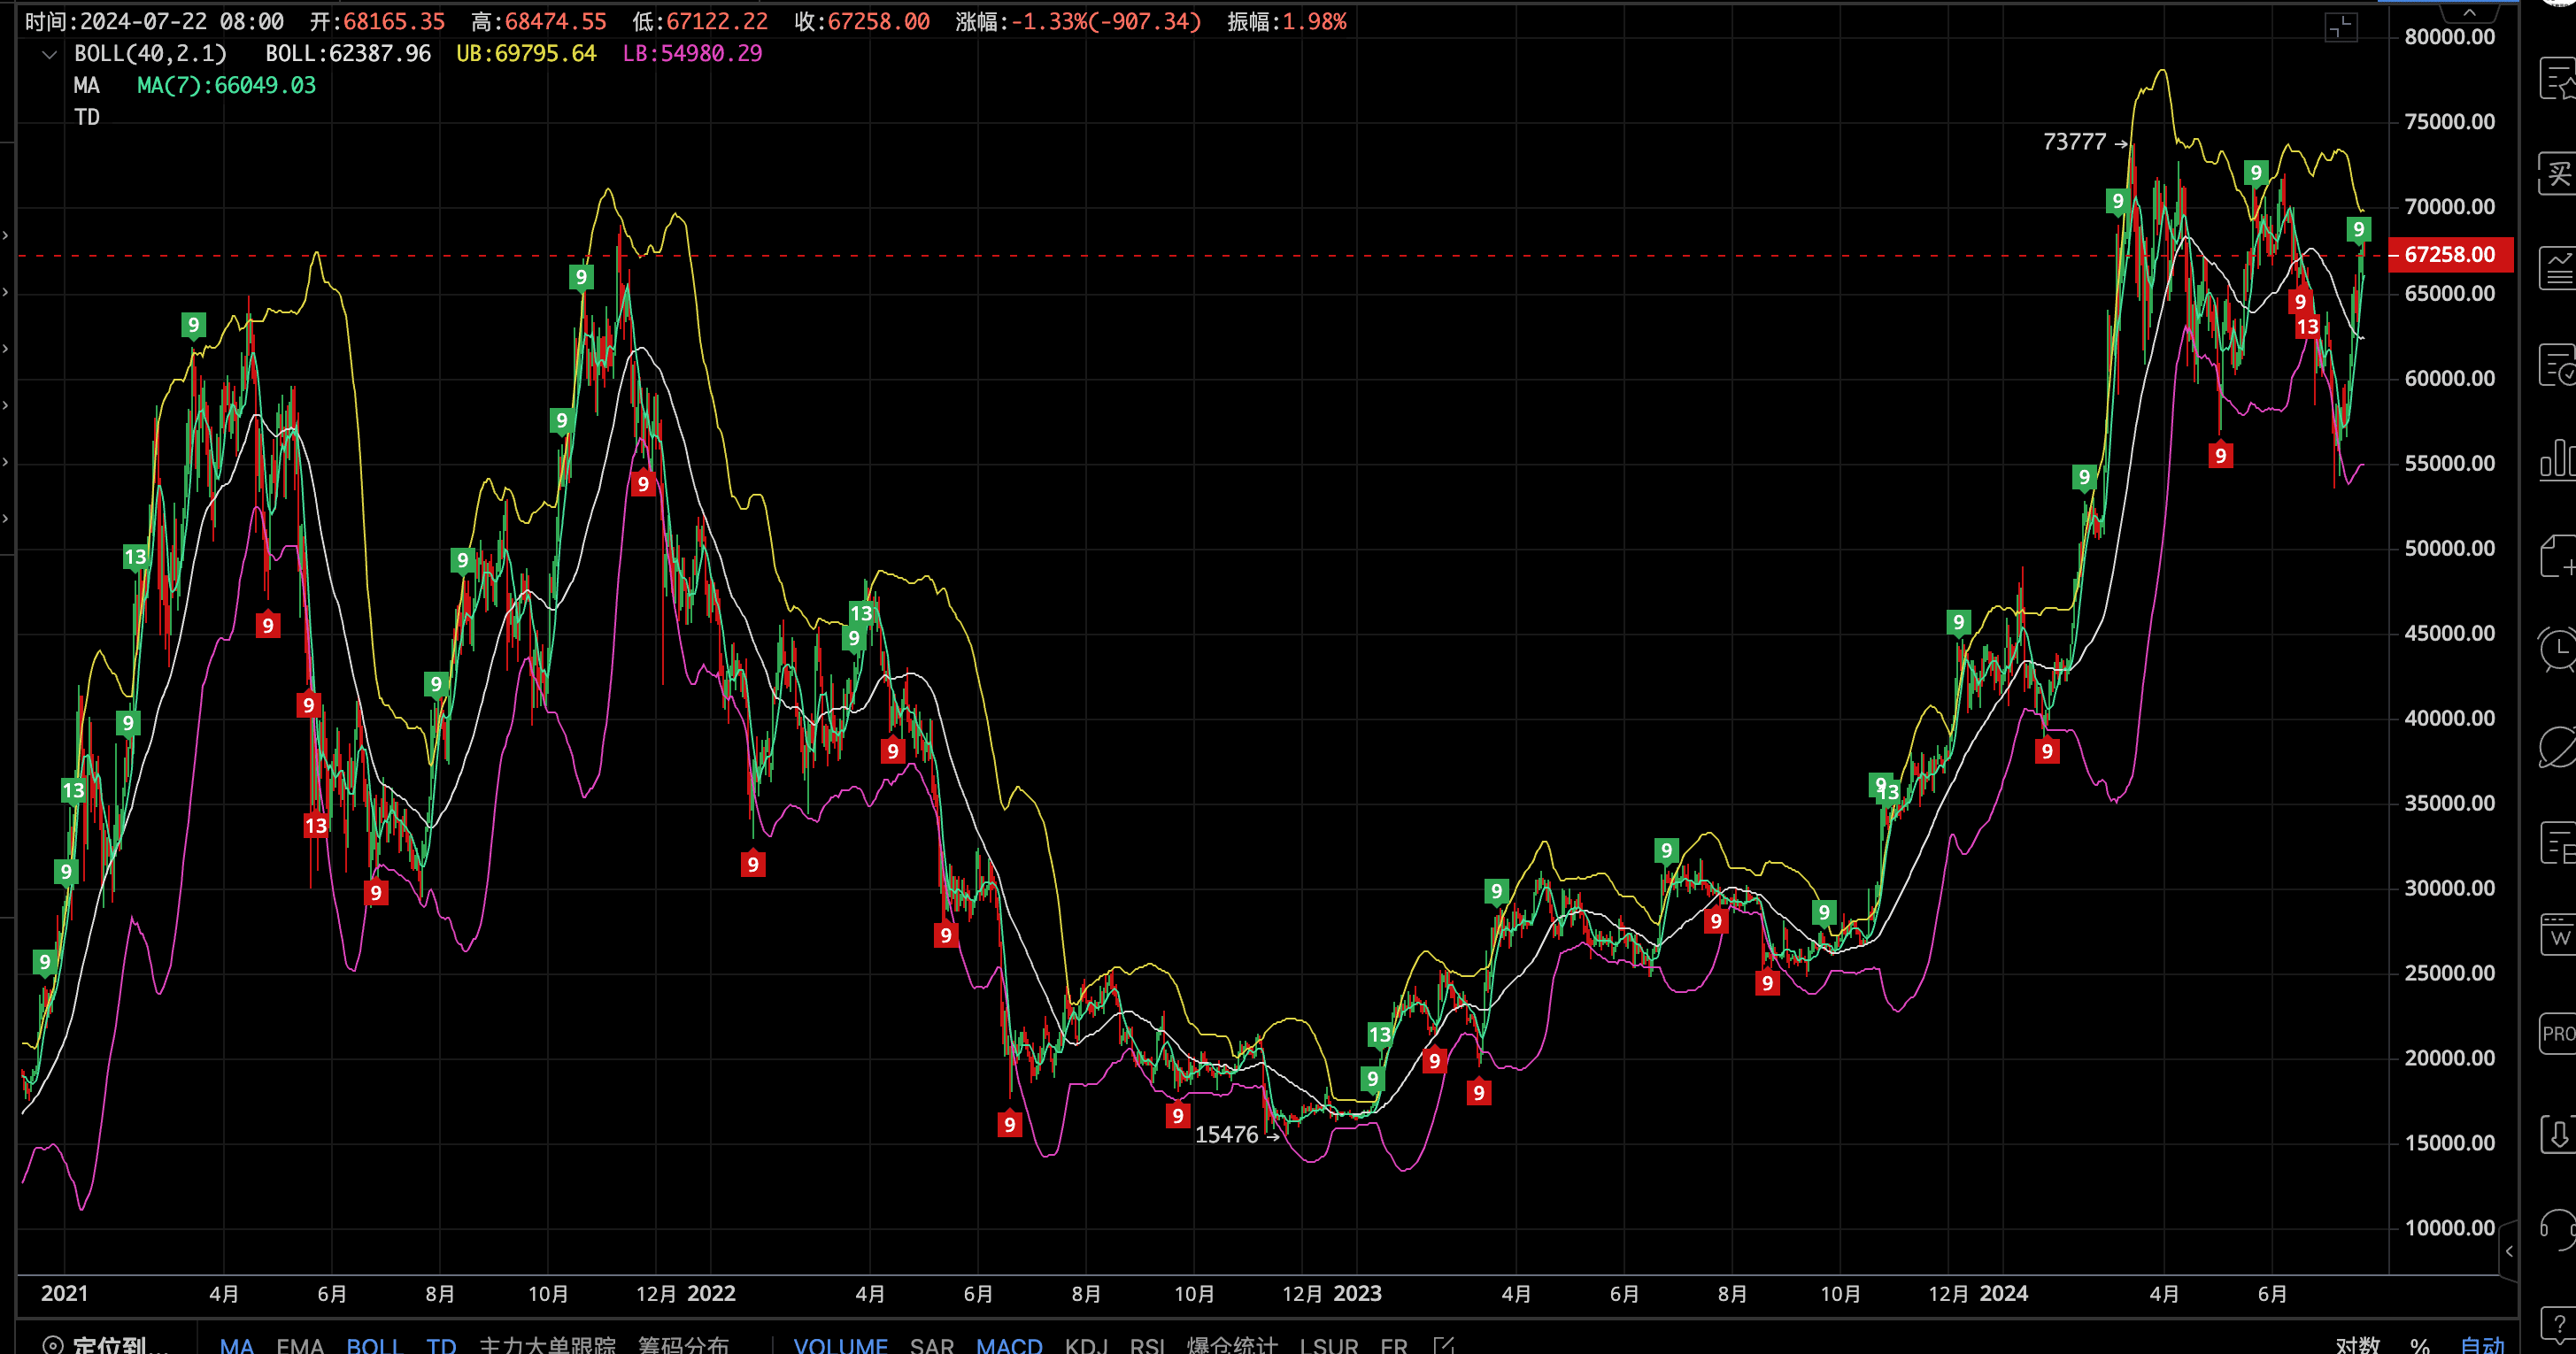Open the 买 (buy) trade panel icon
Viewport: 2576px width, 1354px height.
(2558, 174)
